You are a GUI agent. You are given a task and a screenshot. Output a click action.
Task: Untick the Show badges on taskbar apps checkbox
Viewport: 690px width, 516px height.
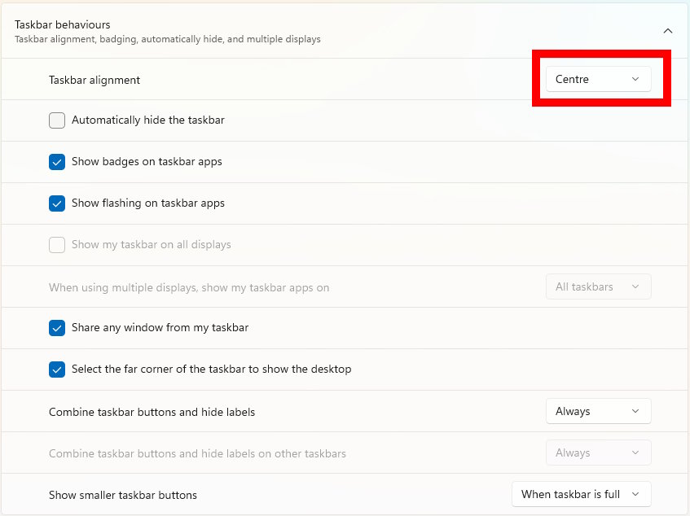(57, 162)
